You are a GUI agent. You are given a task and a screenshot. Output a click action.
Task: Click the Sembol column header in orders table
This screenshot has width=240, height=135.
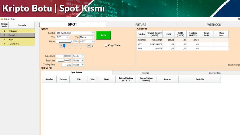(49, 79)
